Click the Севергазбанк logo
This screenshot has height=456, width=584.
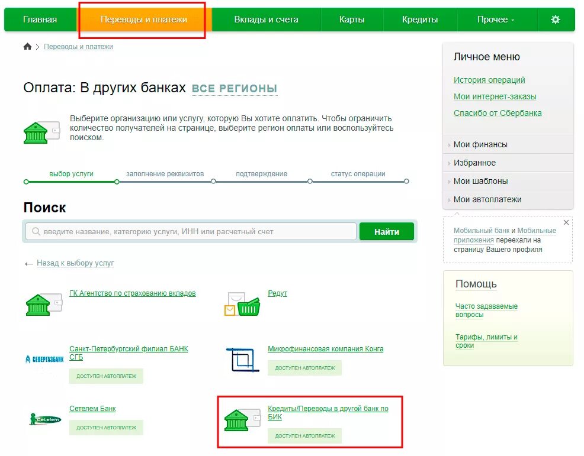[44, 359]
